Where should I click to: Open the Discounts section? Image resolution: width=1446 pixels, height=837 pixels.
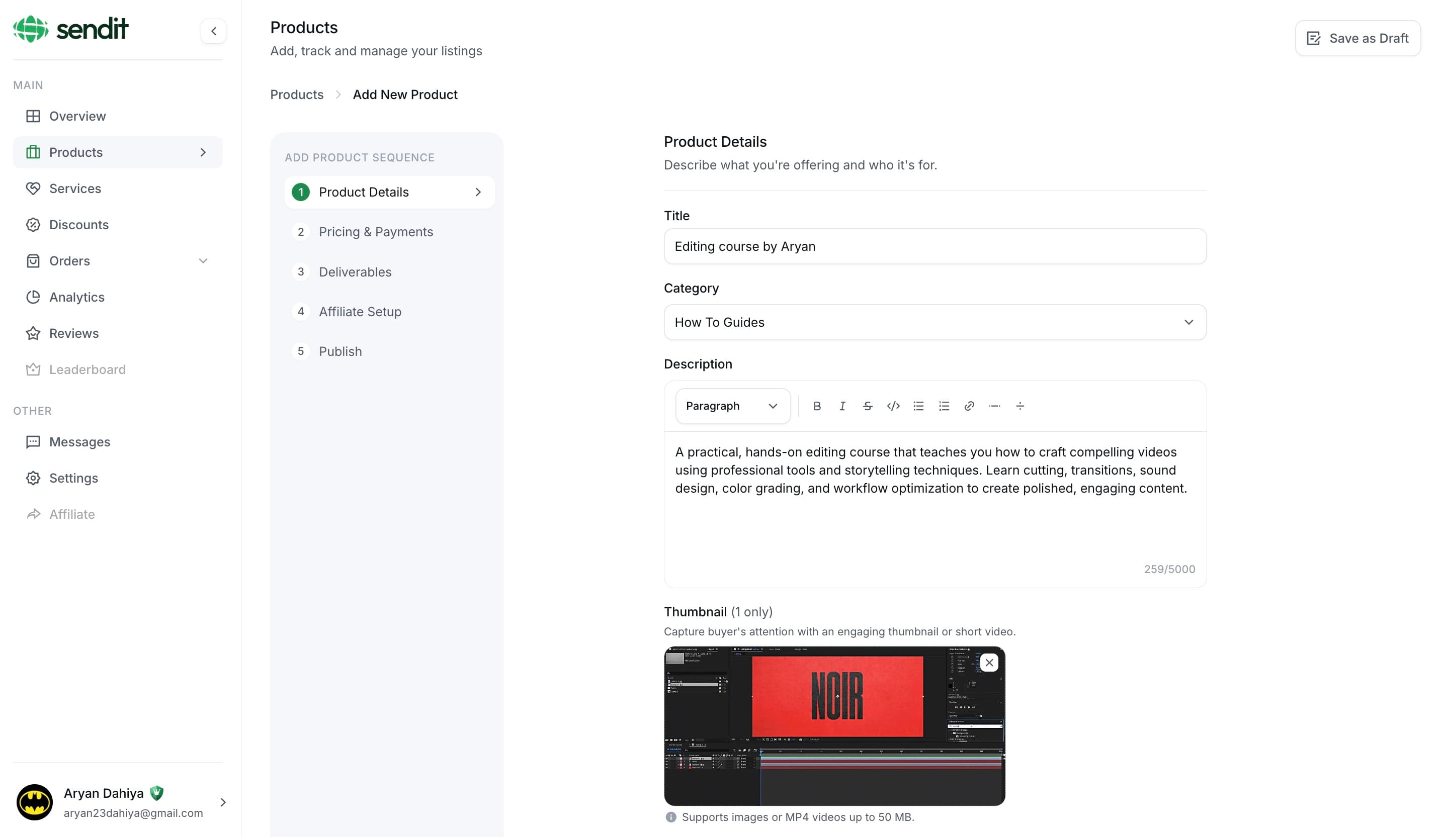coord(118,224)
